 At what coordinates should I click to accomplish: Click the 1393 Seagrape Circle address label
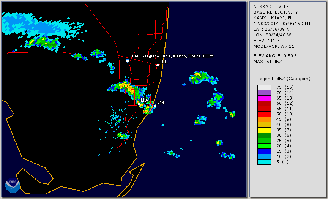pyautogui.click(x=172, y=56)
